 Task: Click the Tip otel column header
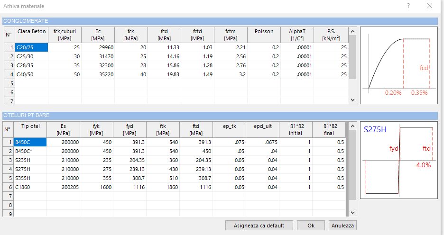click(x=30, y=129)
